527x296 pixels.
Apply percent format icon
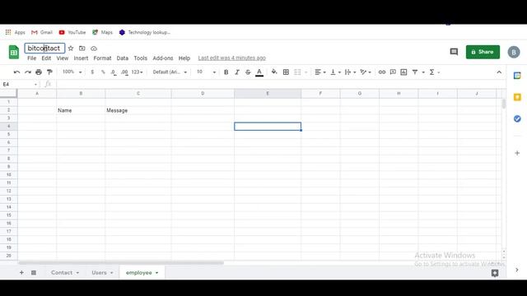coord(103,72)
